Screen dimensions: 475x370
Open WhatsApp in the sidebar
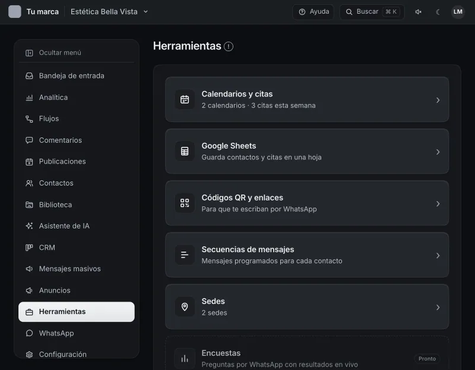[x=77, y=333]
